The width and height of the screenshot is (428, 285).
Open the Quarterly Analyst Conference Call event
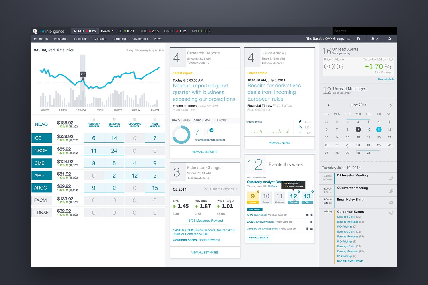coord(274,182)
